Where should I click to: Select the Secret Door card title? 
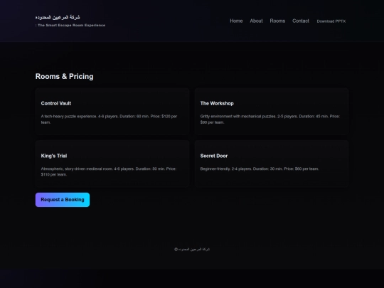(214, 156)
